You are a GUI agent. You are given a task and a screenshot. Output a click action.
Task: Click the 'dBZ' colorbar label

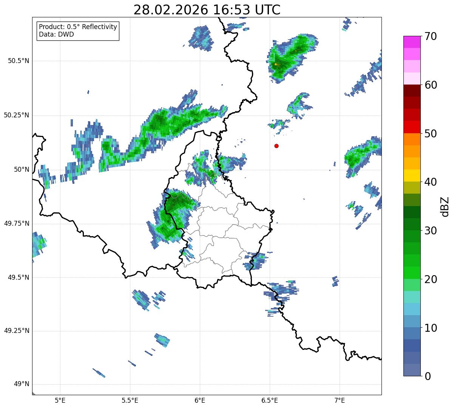tap(445, 206)
